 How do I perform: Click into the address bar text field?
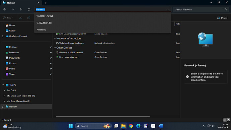coord(103,9)
